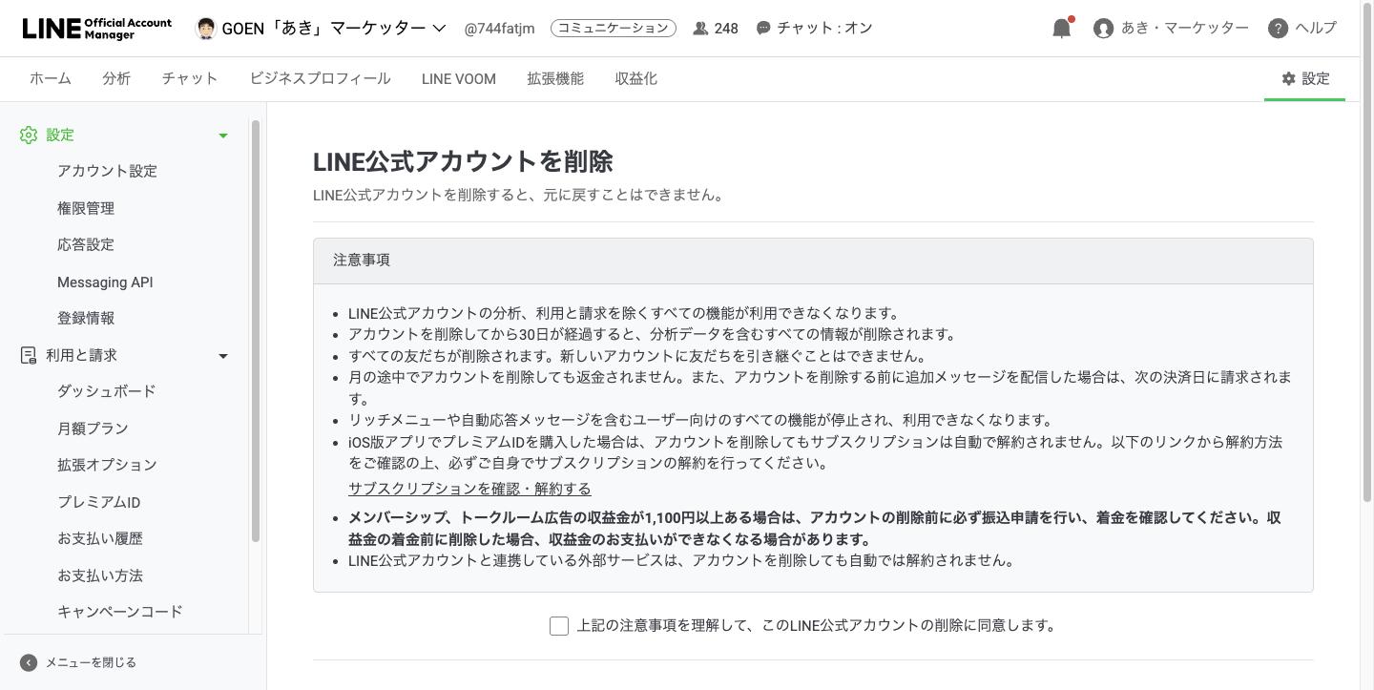The image size is (1374, 690).
Task: Go to the LINE VOOM tab
Action: coord(459,79)
